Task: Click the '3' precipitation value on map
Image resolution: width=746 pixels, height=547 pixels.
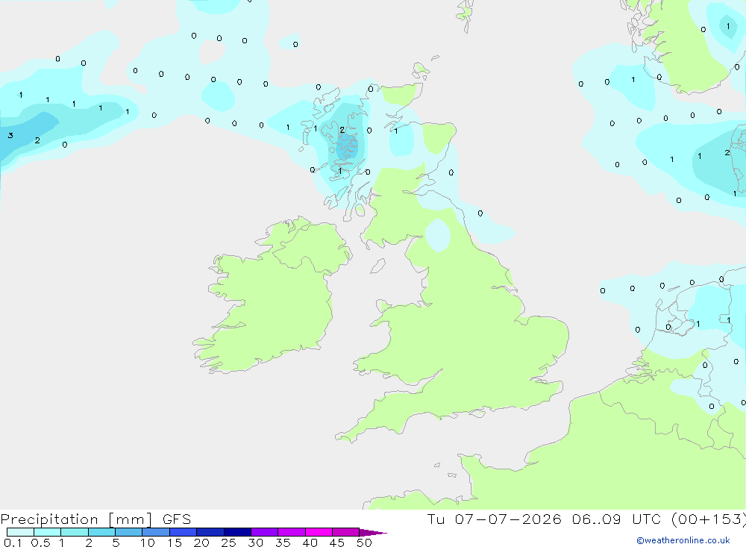Action: coord(10,136)
